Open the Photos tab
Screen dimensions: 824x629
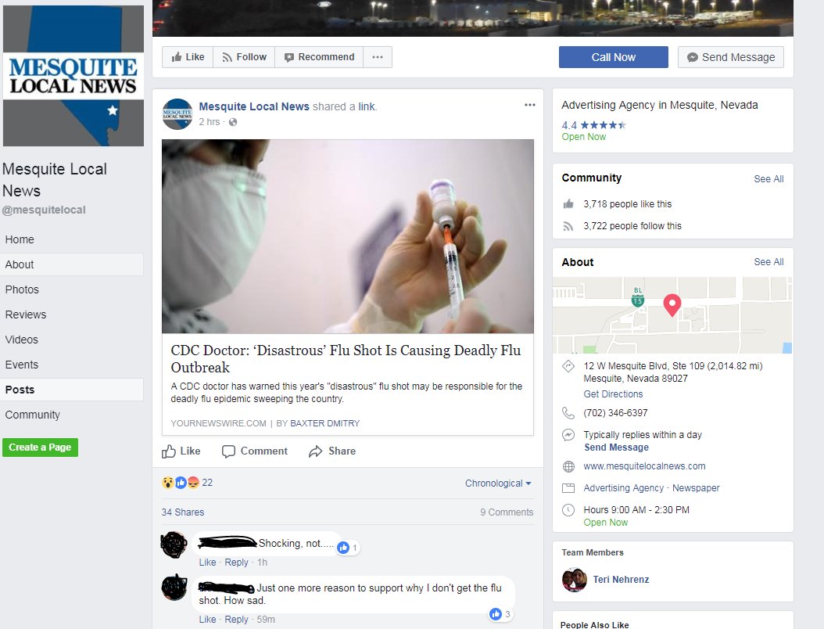click(22, 289)
